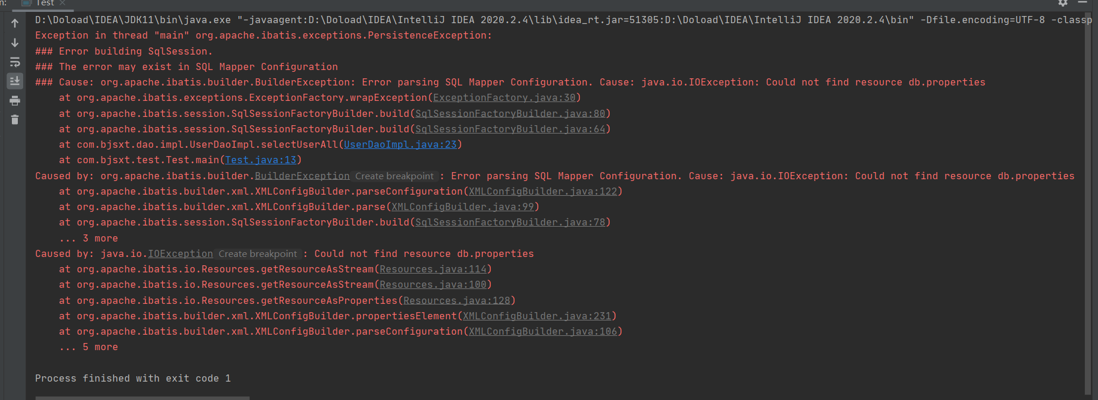The image size is (1098, 400).
Task: Click the IOException class name link
Action: pyautogui.click(x=181, y=254)
